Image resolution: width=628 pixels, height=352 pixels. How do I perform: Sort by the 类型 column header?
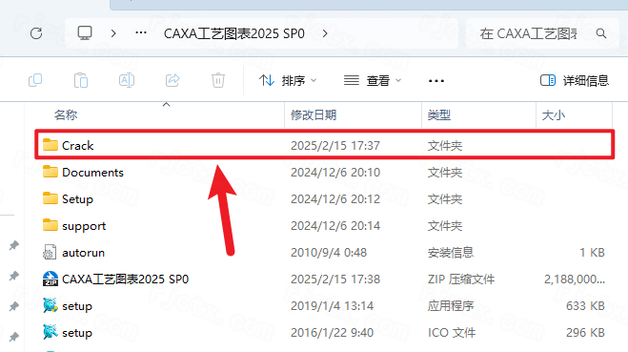click(439, 115)
